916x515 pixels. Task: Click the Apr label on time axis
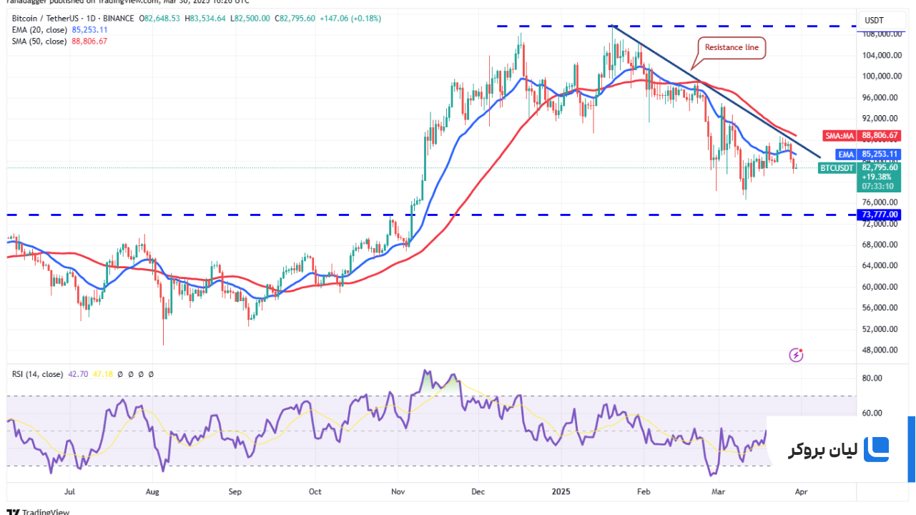[x=802, y=492]
